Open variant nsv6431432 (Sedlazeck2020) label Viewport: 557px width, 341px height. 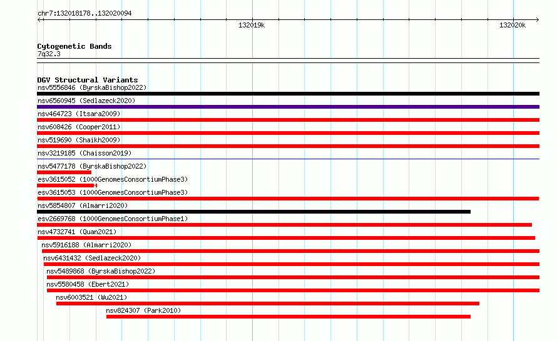(x=92, y=258)
